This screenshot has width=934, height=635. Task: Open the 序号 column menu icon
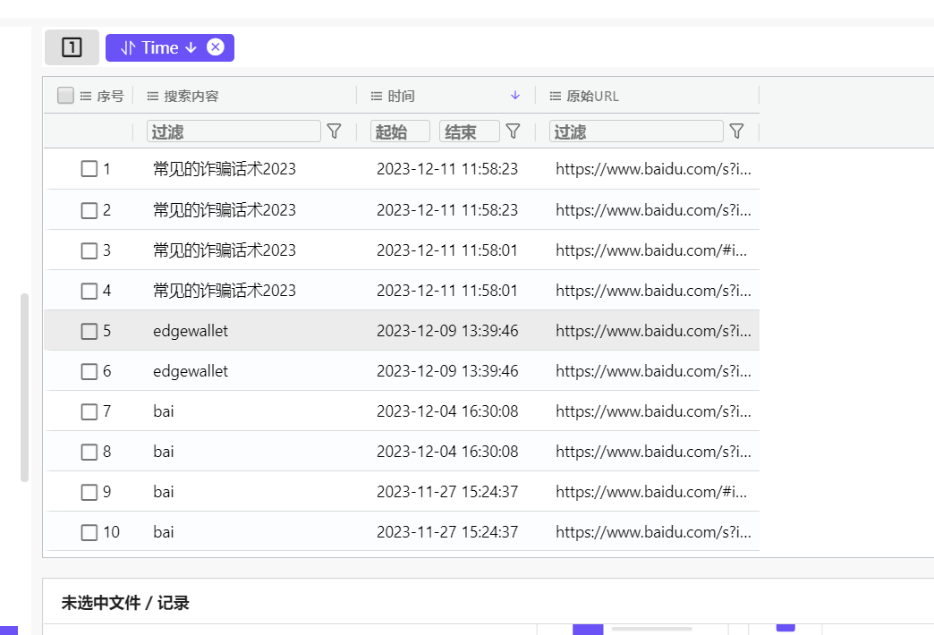(86, 96)
